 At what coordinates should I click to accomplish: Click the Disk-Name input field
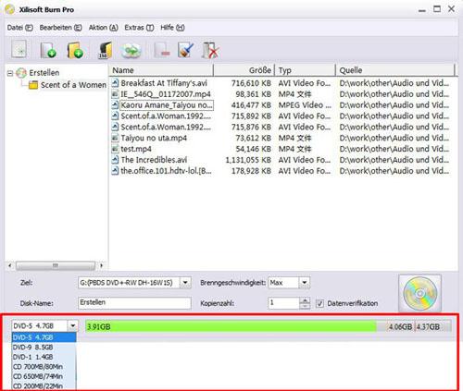[134, 302]
